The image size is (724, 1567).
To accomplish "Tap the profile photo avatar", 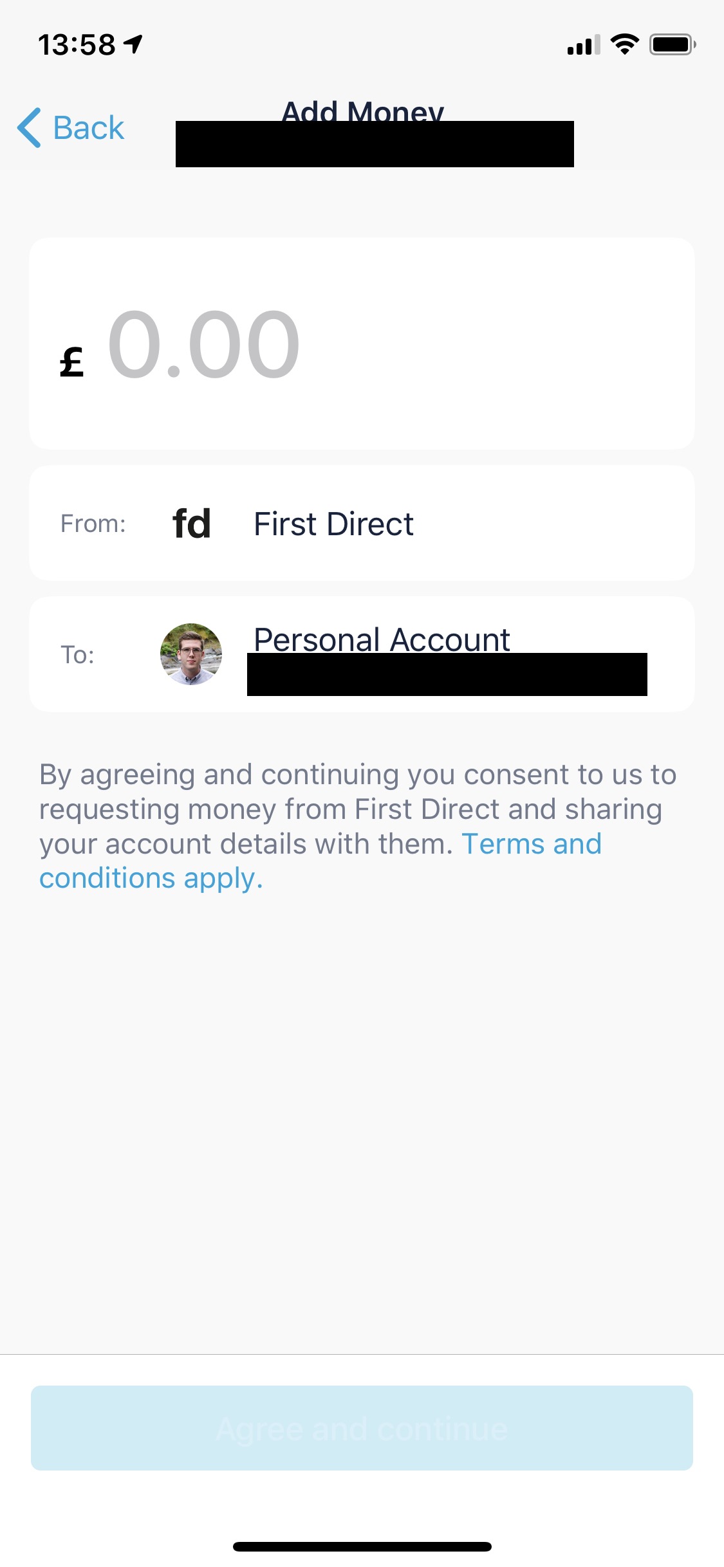I will [191, 654].
